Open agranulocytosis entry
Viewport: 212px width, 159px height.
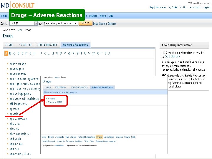coord(18,119)
